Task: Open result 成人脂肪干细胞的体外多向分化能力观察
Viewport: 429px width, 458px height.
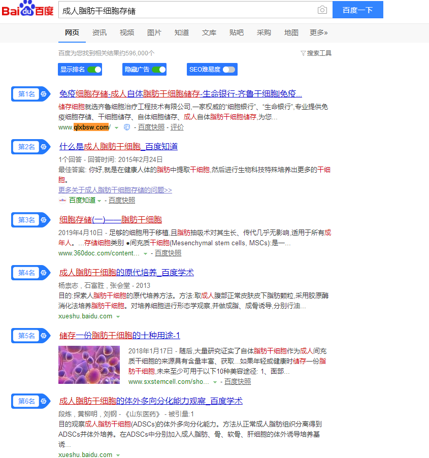Action: pos(151,401)
